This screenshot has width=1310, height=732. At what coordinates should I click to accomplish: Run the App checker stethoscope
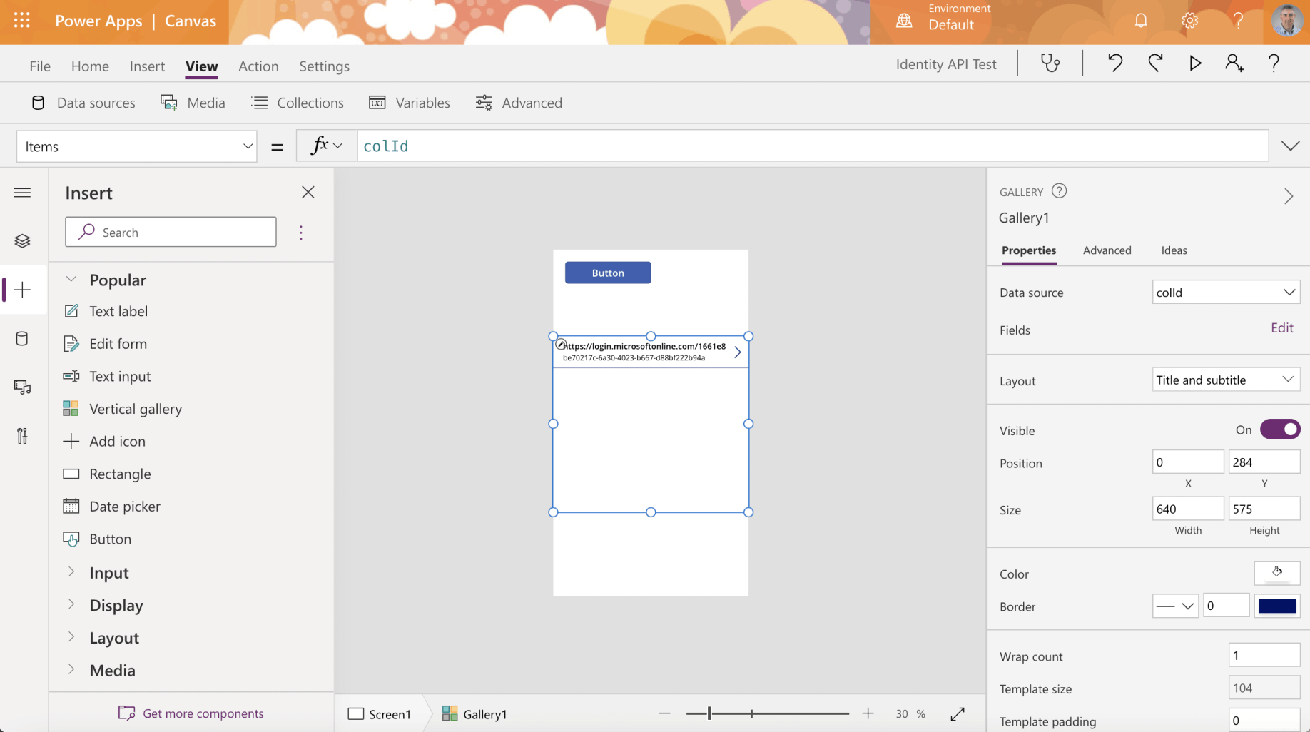pyautogui.click(x=1050, y=63)
